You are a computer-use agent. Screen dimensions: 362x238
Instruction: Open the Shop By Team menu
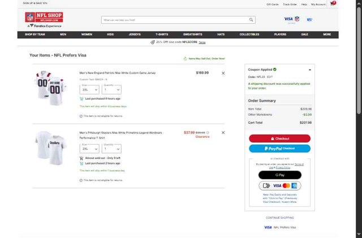[x=35, y=34]
